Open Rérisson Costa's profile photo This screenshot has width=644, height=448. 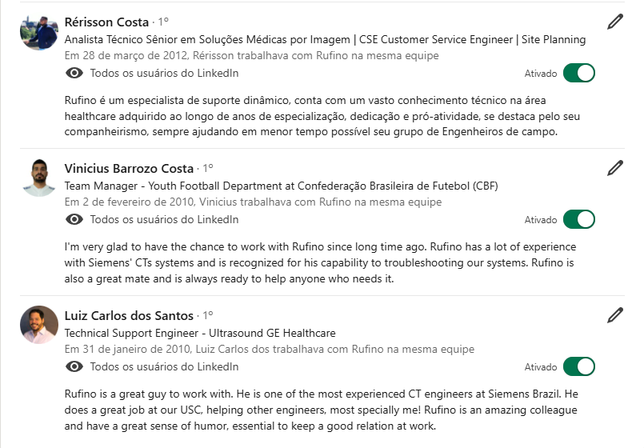[38, 32]
